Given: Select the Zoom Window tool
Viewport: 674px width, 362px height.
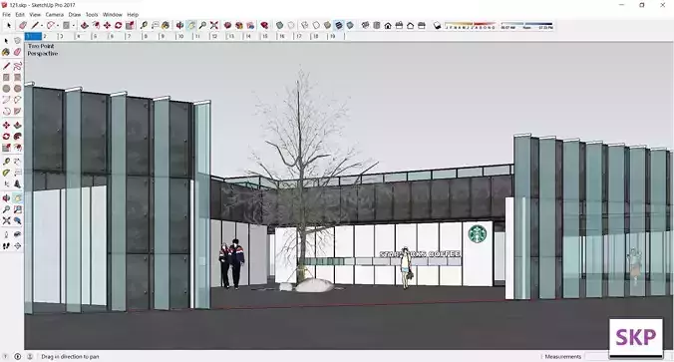Looking at the screenshot, I should [x=17, y=209].
